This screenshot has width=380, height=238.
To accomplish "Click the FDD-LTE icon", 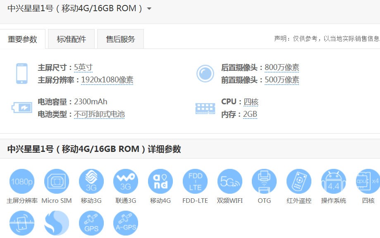I will point(195,181).
